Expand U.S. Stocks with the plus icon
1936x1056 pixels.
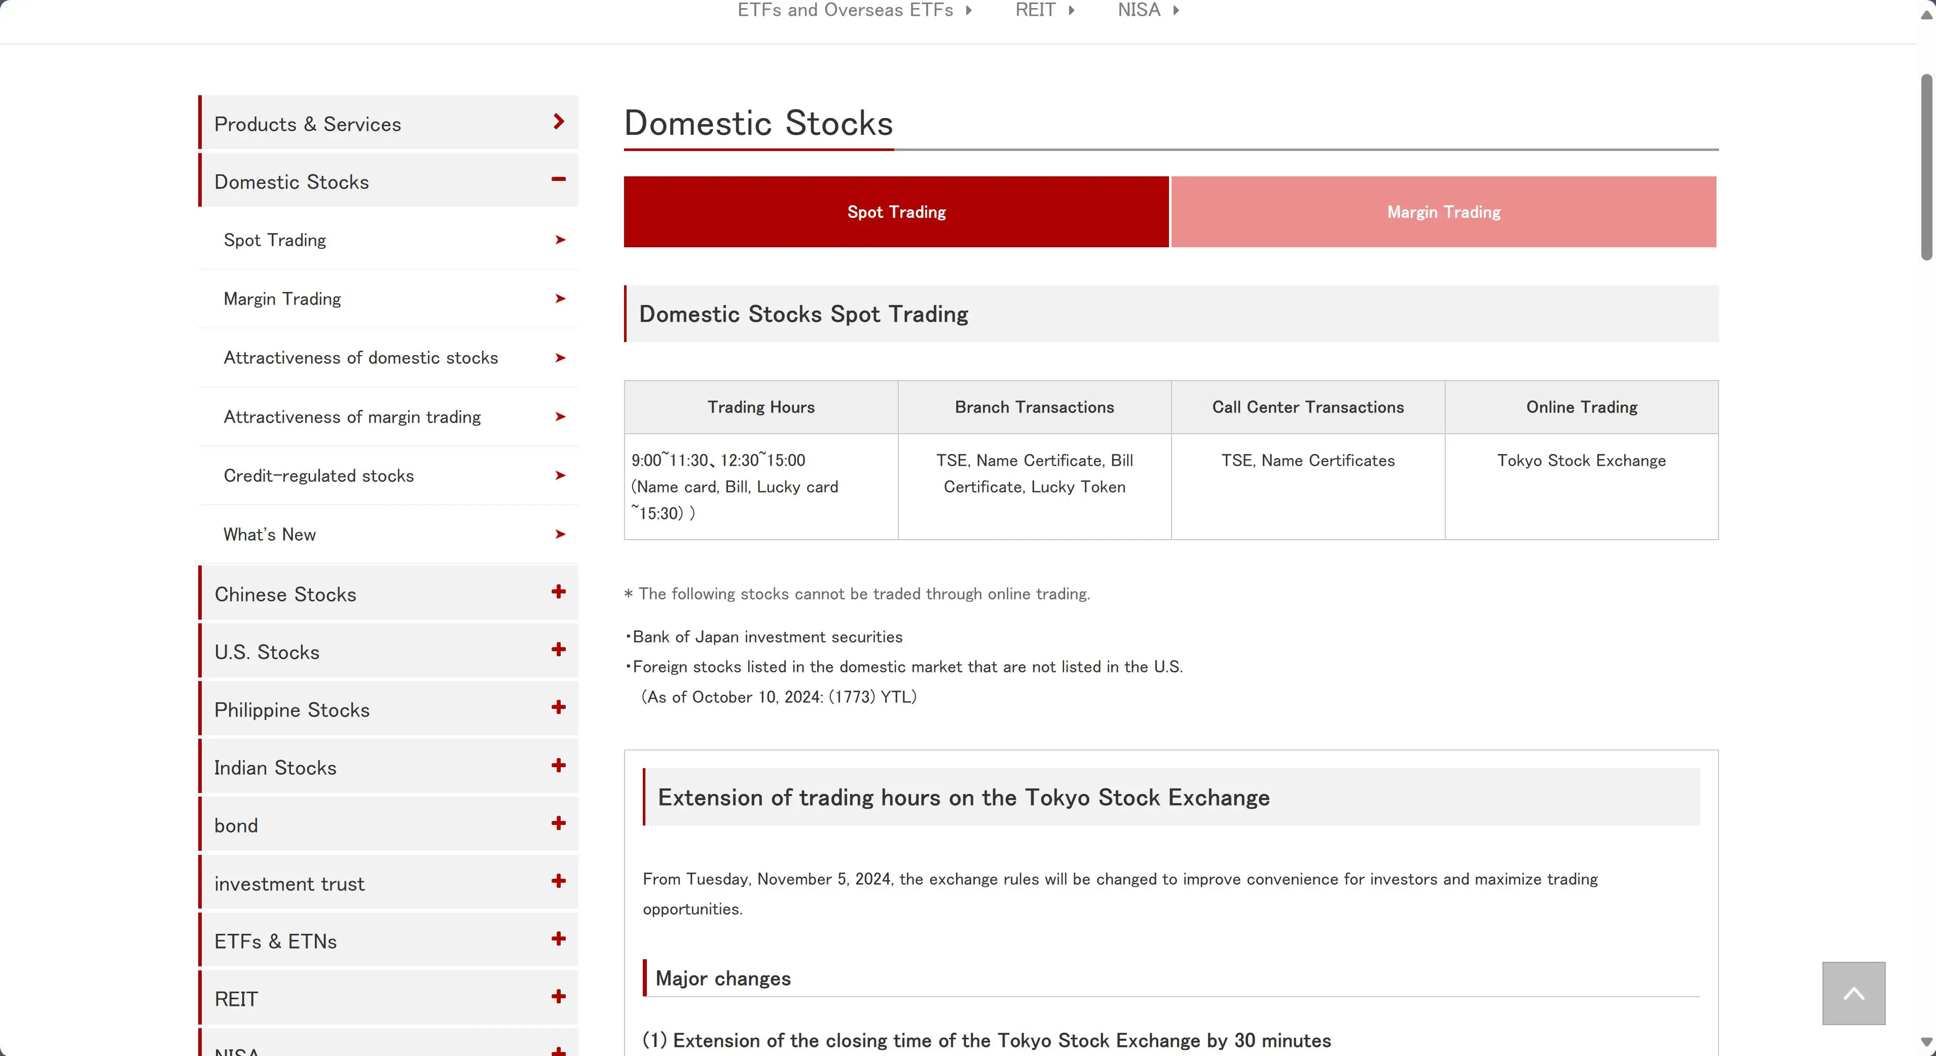coord(559,650)
